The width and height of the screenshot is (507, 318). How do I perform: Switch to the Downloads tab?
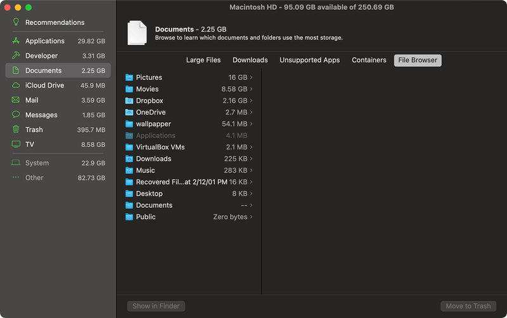[x=250, y=60]
